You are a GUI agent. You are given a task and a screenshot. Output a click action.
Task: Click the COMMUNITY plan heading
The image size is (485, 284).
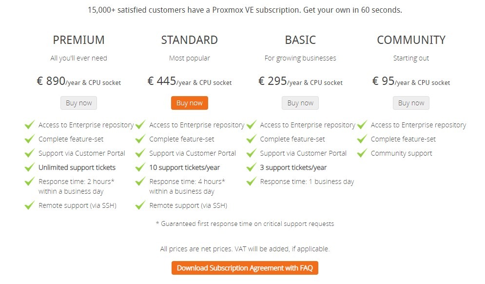click(x=411, y=40)
